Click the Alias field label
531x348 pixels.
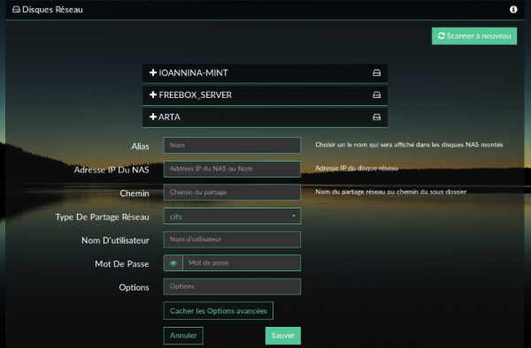pos(140,147)
